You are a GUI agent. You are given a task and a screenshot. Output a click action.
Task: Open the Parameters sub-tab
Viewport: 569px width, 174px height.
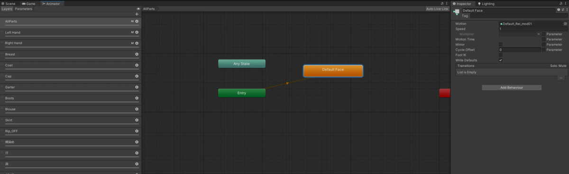pyautogui.click(x=24, y=9)
